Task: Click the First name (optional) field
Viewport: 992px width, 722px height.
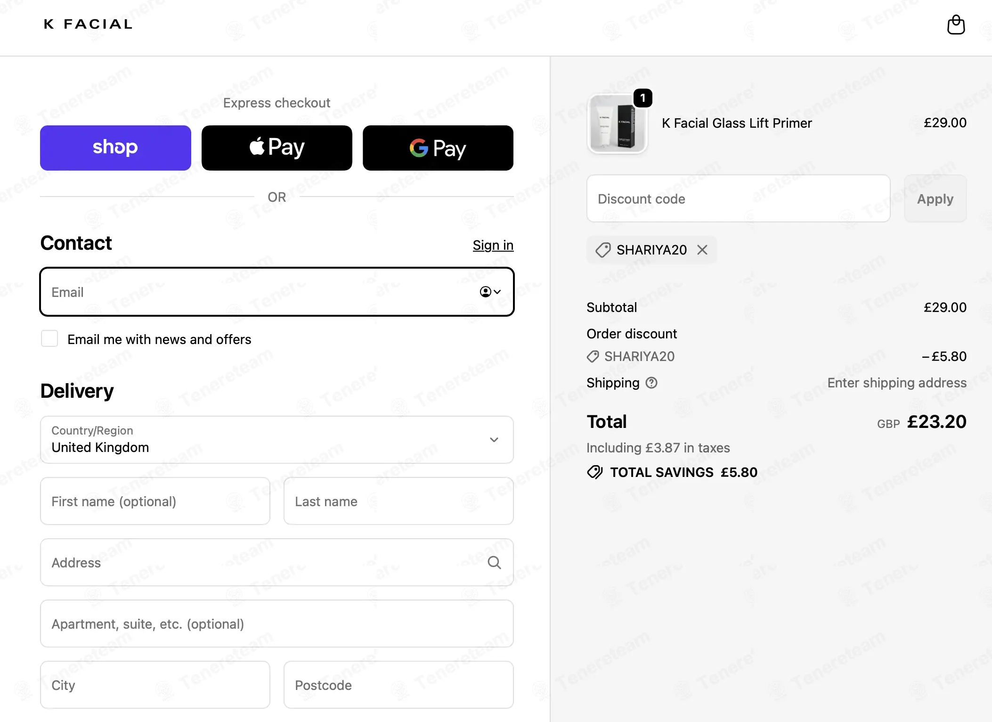Action: [x=155, y=501]
